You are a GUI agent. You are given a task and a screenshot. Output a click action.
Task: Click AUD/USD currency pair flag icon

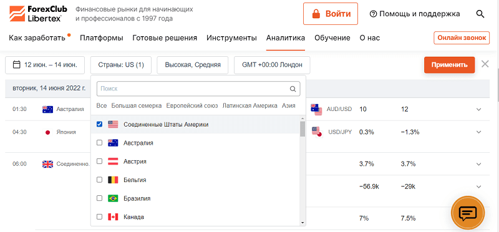(317, 109)
